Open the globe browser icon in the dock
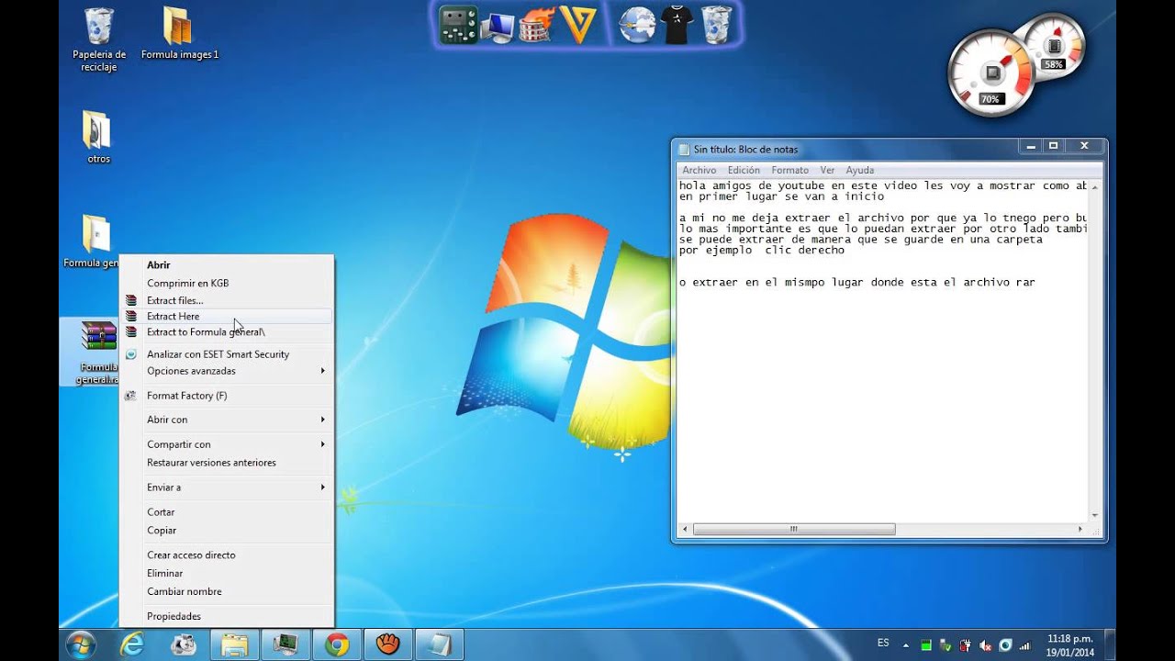Screen dimensions: 1175x661 pos(637,25)
